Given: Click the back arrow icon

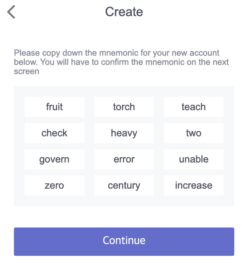Looking at the screenshot, I should click(11, 12).
